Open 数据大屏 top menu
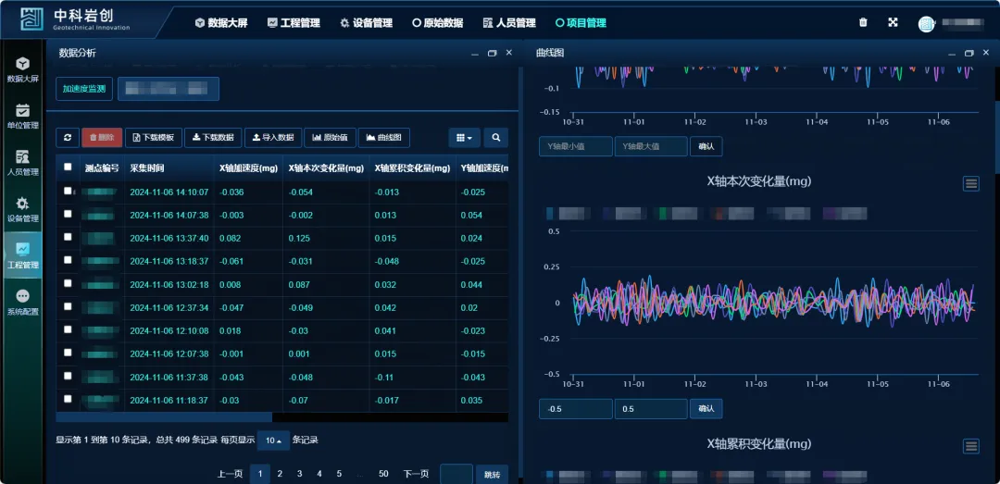The image size is (1000, 484). (x=221, y=23)
